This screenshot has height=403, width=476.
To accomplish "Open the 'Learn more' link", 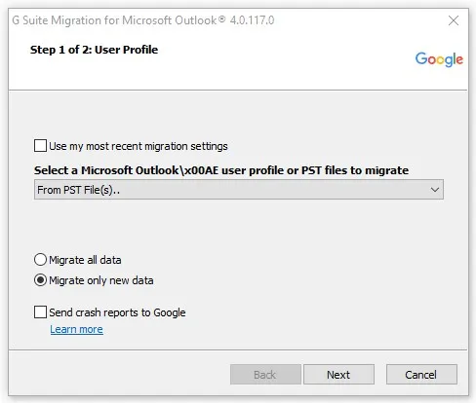I will 76,329.
